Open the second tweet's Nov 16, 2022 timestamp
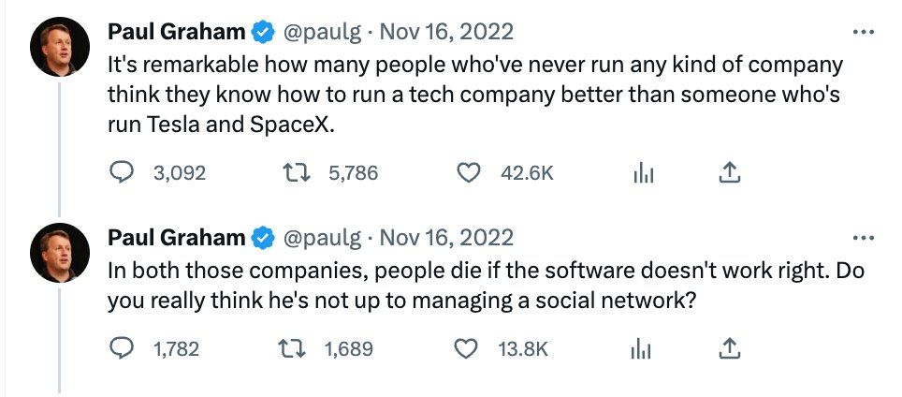Viewport: 902px width, 397px height. click(x=446, y=238)
